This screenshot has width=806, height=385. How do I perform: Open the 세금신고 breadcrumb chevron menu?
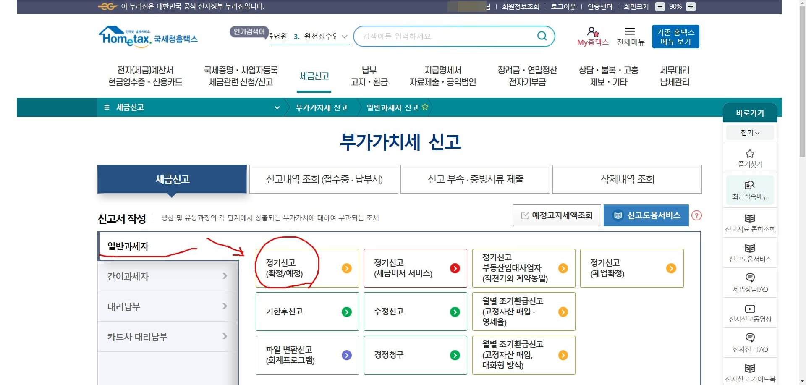click(277, 107)
